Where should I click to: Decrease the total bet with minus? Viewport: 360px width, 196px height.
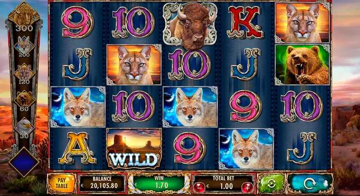pos(199,187)
